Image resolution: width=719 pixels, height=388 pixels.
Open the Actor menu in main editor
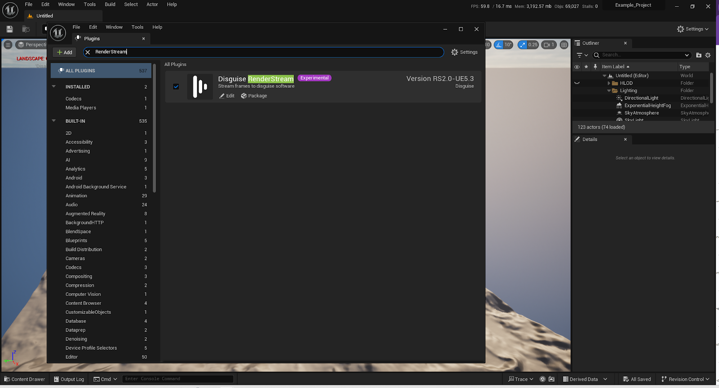point(152,4)
